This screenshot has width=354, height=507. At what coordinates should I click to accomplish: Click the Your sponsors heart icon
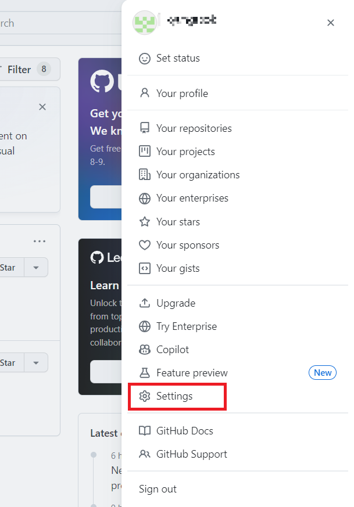point(145,244)
